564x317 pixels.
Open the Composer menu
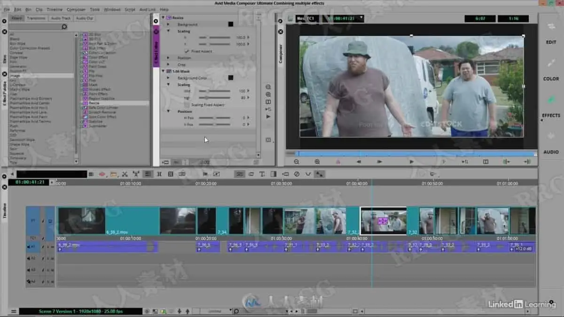tap(76, 9)
